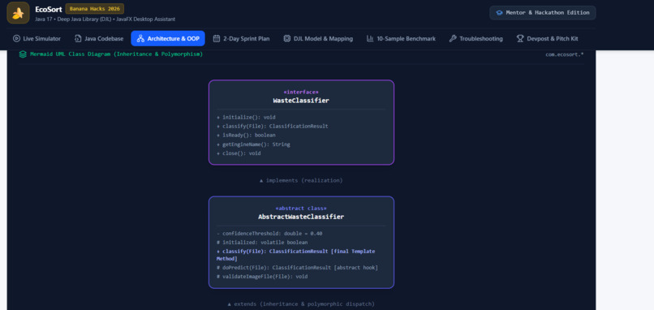
Task: Click the 2-Day Sprint Plan calendar icon
Action: (x=217, y=38)
